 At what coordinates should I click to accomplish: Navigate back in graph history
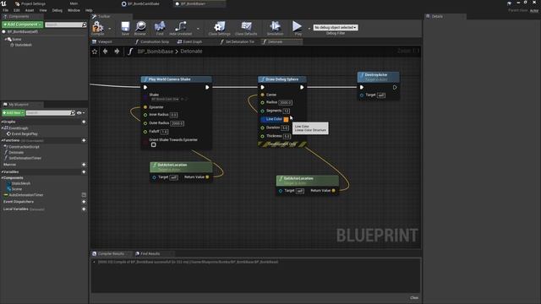click(x=105, y=52)
